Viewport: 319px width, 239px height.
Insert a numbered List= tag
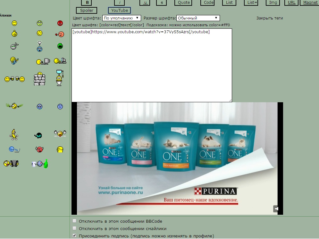click(x=251, y=3)
